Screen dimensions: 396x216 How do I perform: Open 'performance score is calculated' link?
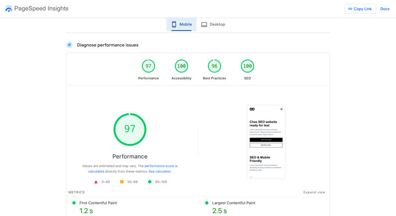tap(161, 166)
